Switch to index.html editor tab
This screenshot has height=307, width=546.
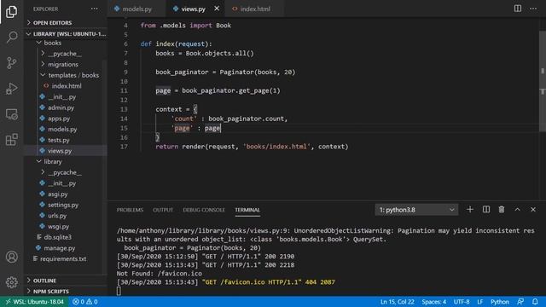tap(255, 9)
